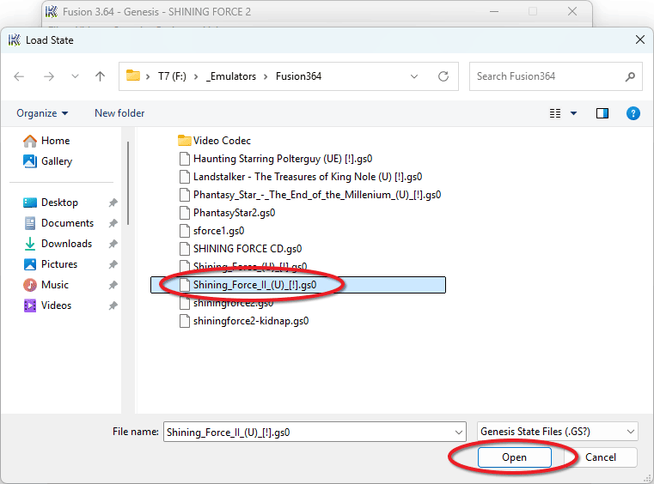Toggle the preview pane

[602, 113]
